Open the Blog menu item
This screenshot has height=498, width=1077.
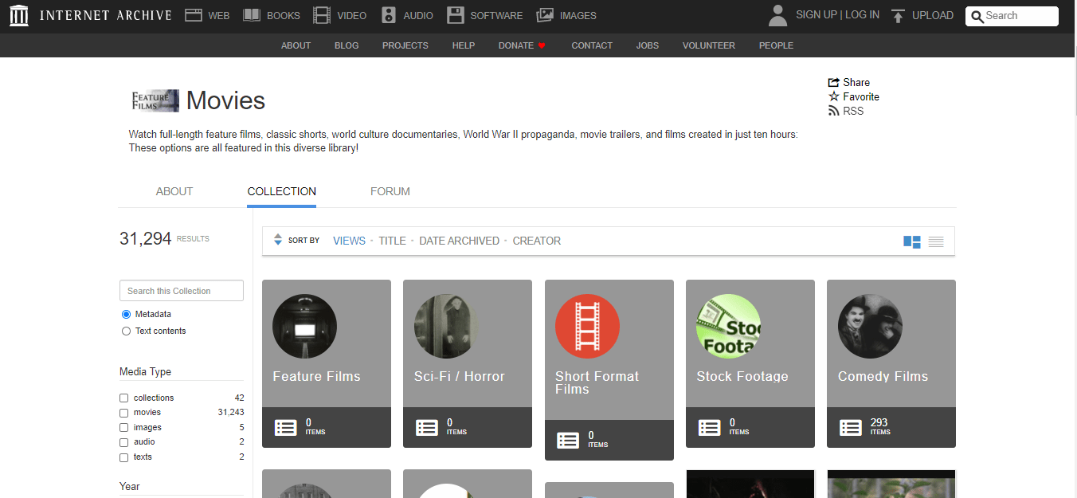[x=347, y=45]
